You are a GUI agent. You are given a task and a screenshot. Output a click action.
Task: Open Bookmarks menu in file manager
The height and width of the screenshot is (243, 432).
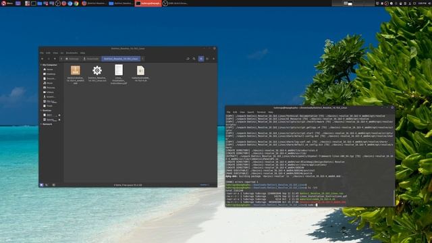72,53
